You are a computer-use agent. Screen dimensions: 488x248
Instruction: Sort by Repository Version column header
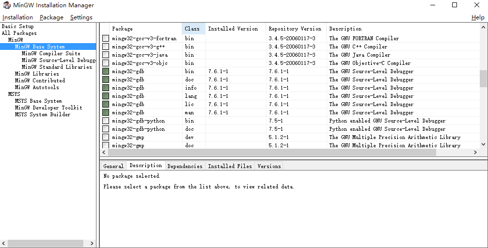pos(296,29)
